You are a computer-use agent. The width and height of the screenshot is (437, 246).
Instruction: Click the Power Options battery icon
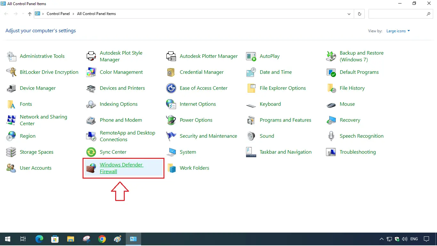point(171,120)
